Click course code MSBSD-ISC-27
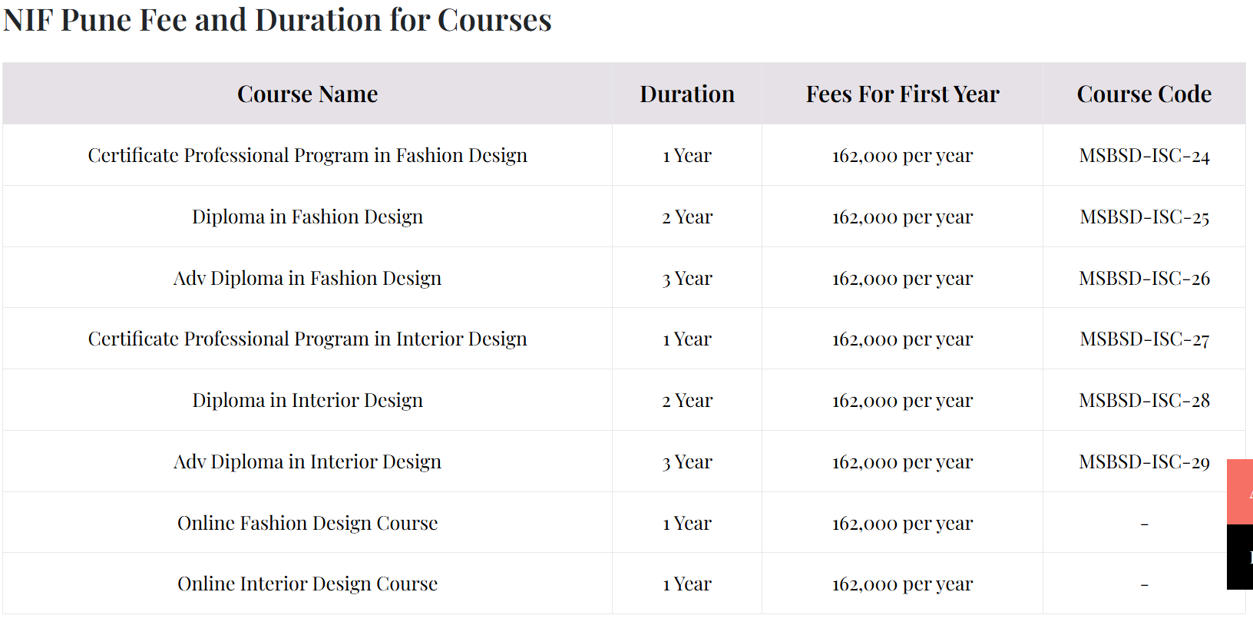Image resolution: width=1253 pixels, height=625 pixels. click(1144, 339)
